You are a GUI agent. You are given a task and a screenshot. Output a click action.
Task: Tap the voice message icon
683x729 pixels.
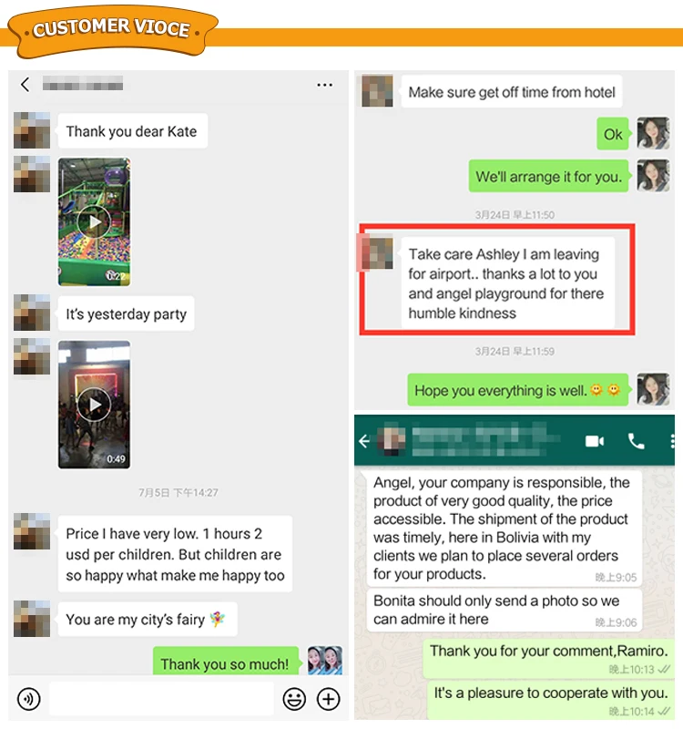(x=29, y=699)
